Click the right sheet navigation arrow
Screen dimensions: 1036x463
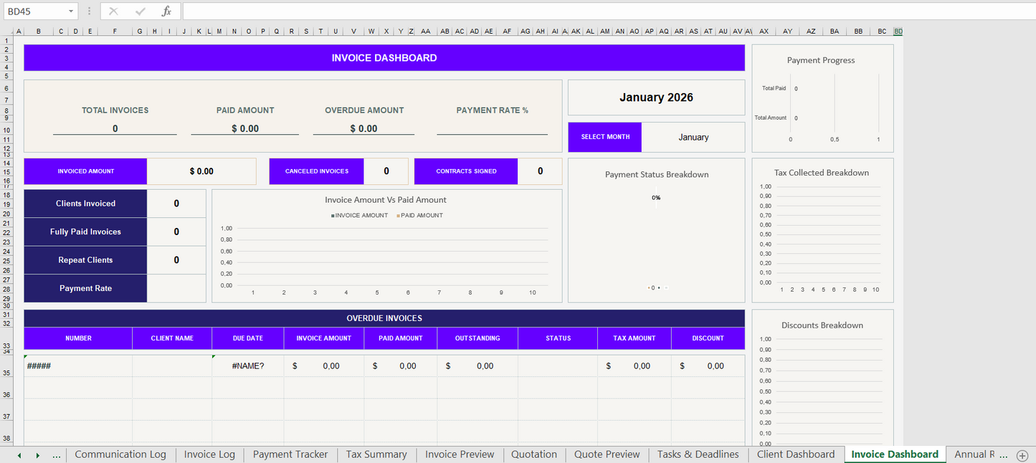(37, 454)
